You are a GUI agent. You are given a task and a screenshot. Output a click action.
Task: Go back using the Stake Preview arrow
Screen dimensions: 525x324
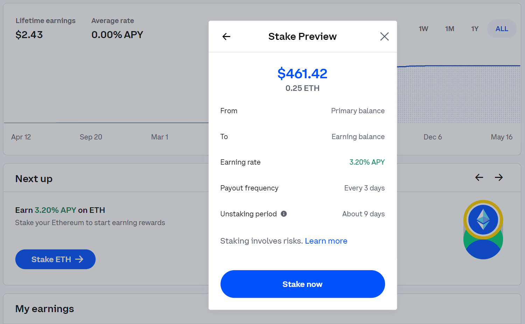click(226, 36)
